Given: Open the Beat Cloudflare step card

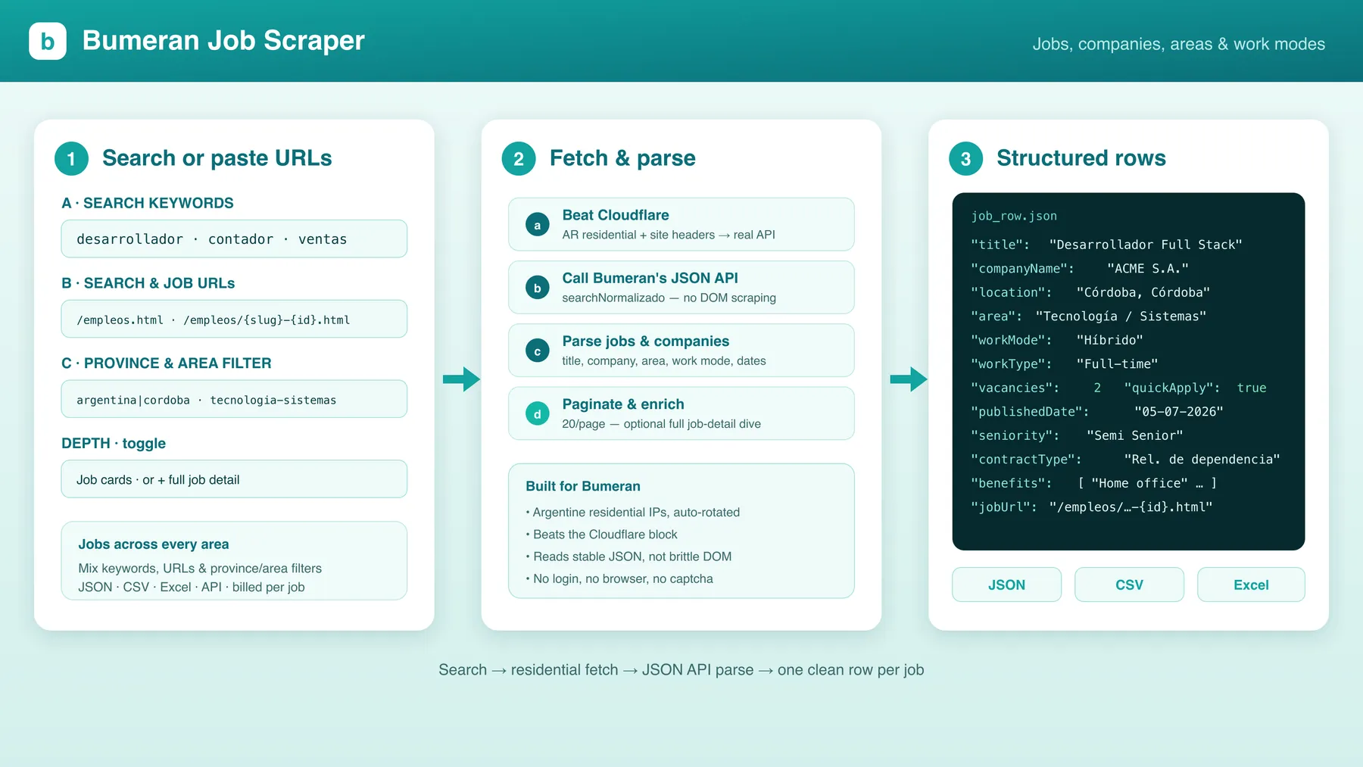Looking at the screenshot, I should coord(681,224).
